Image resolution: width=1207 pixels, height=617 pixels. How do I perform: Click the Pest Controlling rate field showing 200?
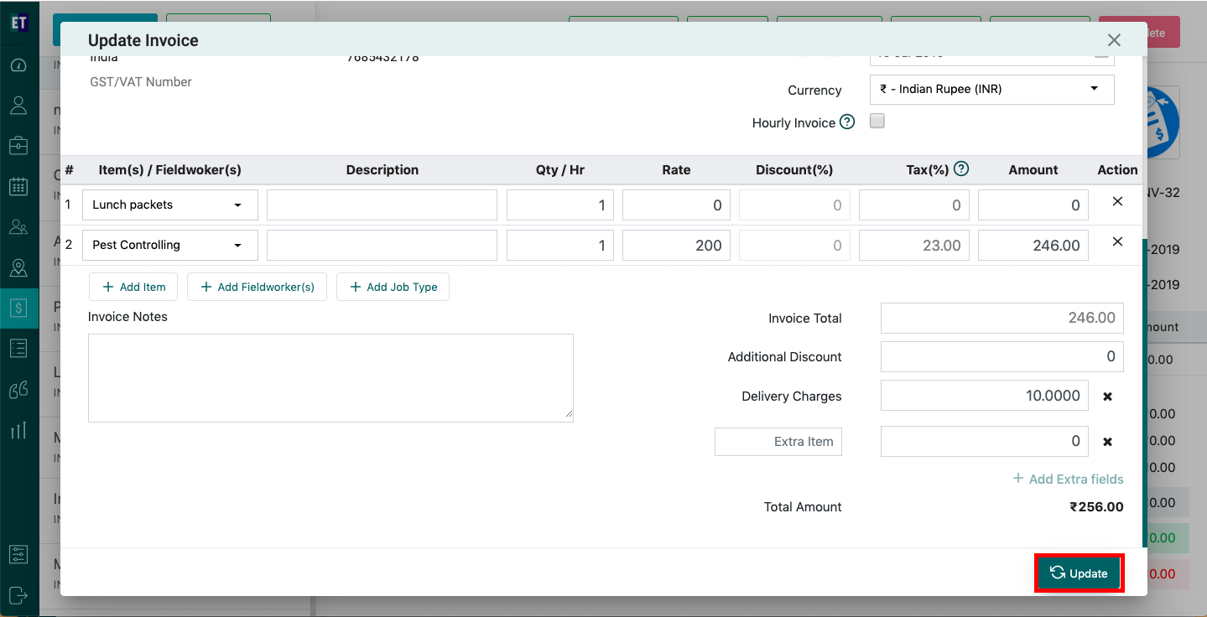(676, 245)
